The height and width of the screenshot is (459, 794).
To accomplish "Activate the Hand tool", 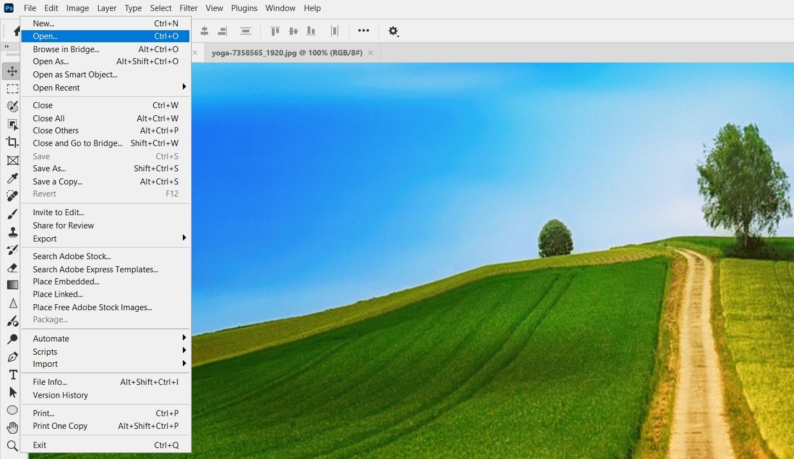I will [x=12, y=428].
